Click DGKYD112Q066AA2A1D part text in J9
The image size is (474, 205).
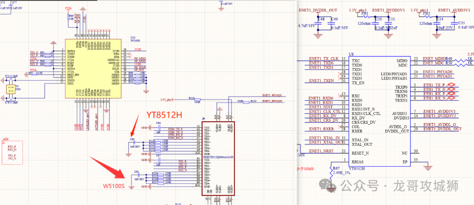219,157
